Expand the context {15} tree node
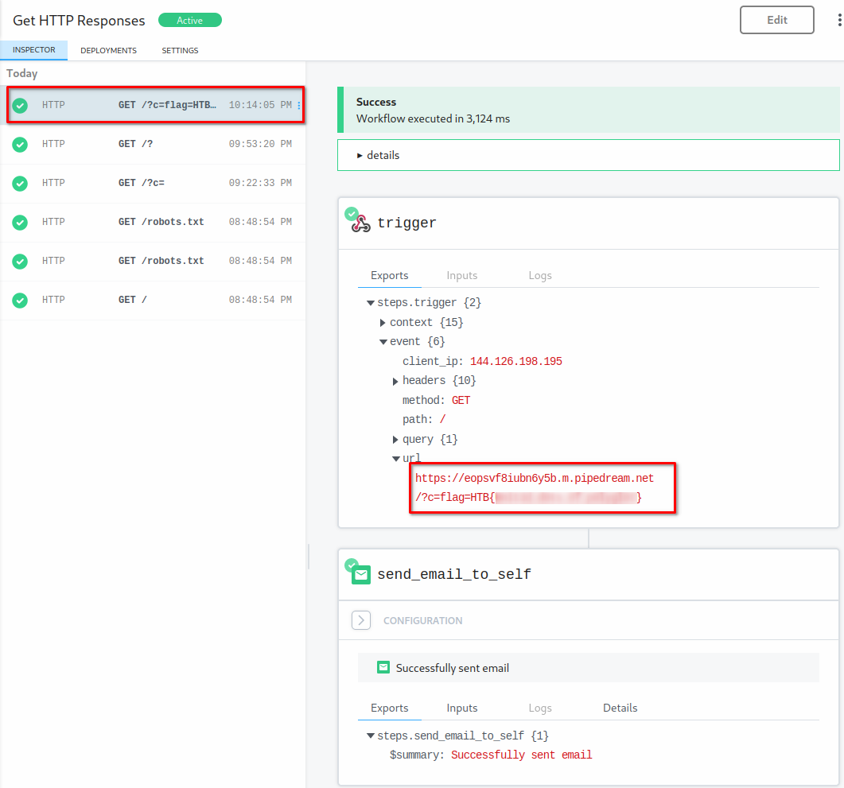Screen dimensions: 844x788 click(383, 323)
